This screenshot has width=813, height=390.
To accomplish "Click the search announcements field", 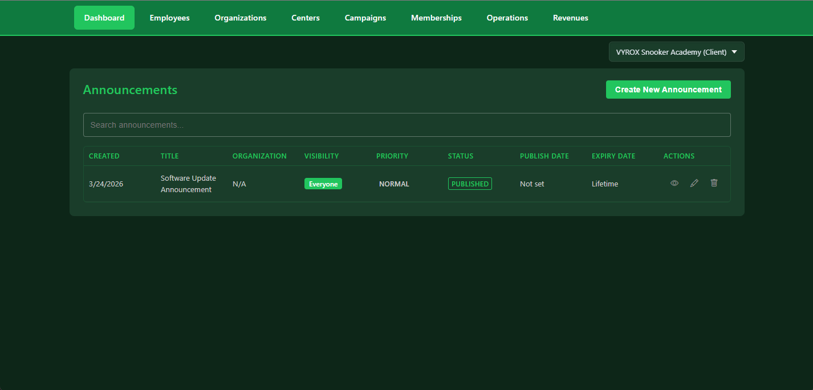I will [407, 124].
